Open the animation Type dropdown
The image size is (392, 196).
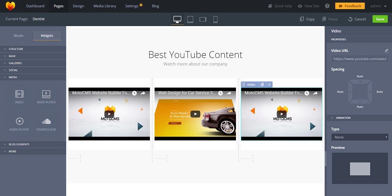tap(360, 137)
